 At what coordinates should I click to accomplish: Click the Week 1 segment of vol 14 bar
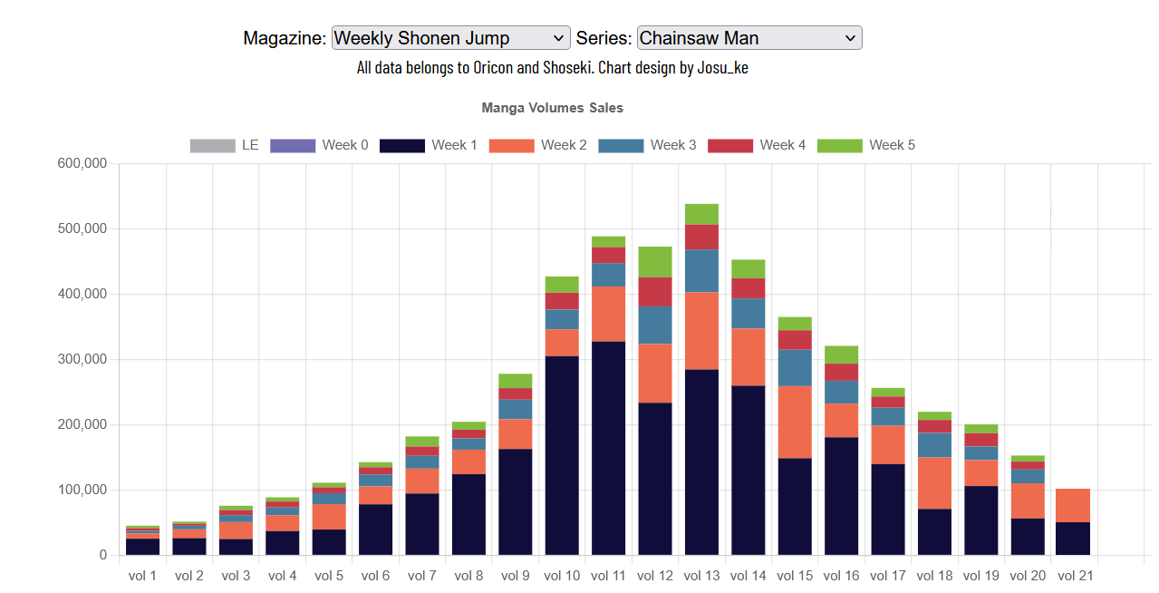point(748,471)
